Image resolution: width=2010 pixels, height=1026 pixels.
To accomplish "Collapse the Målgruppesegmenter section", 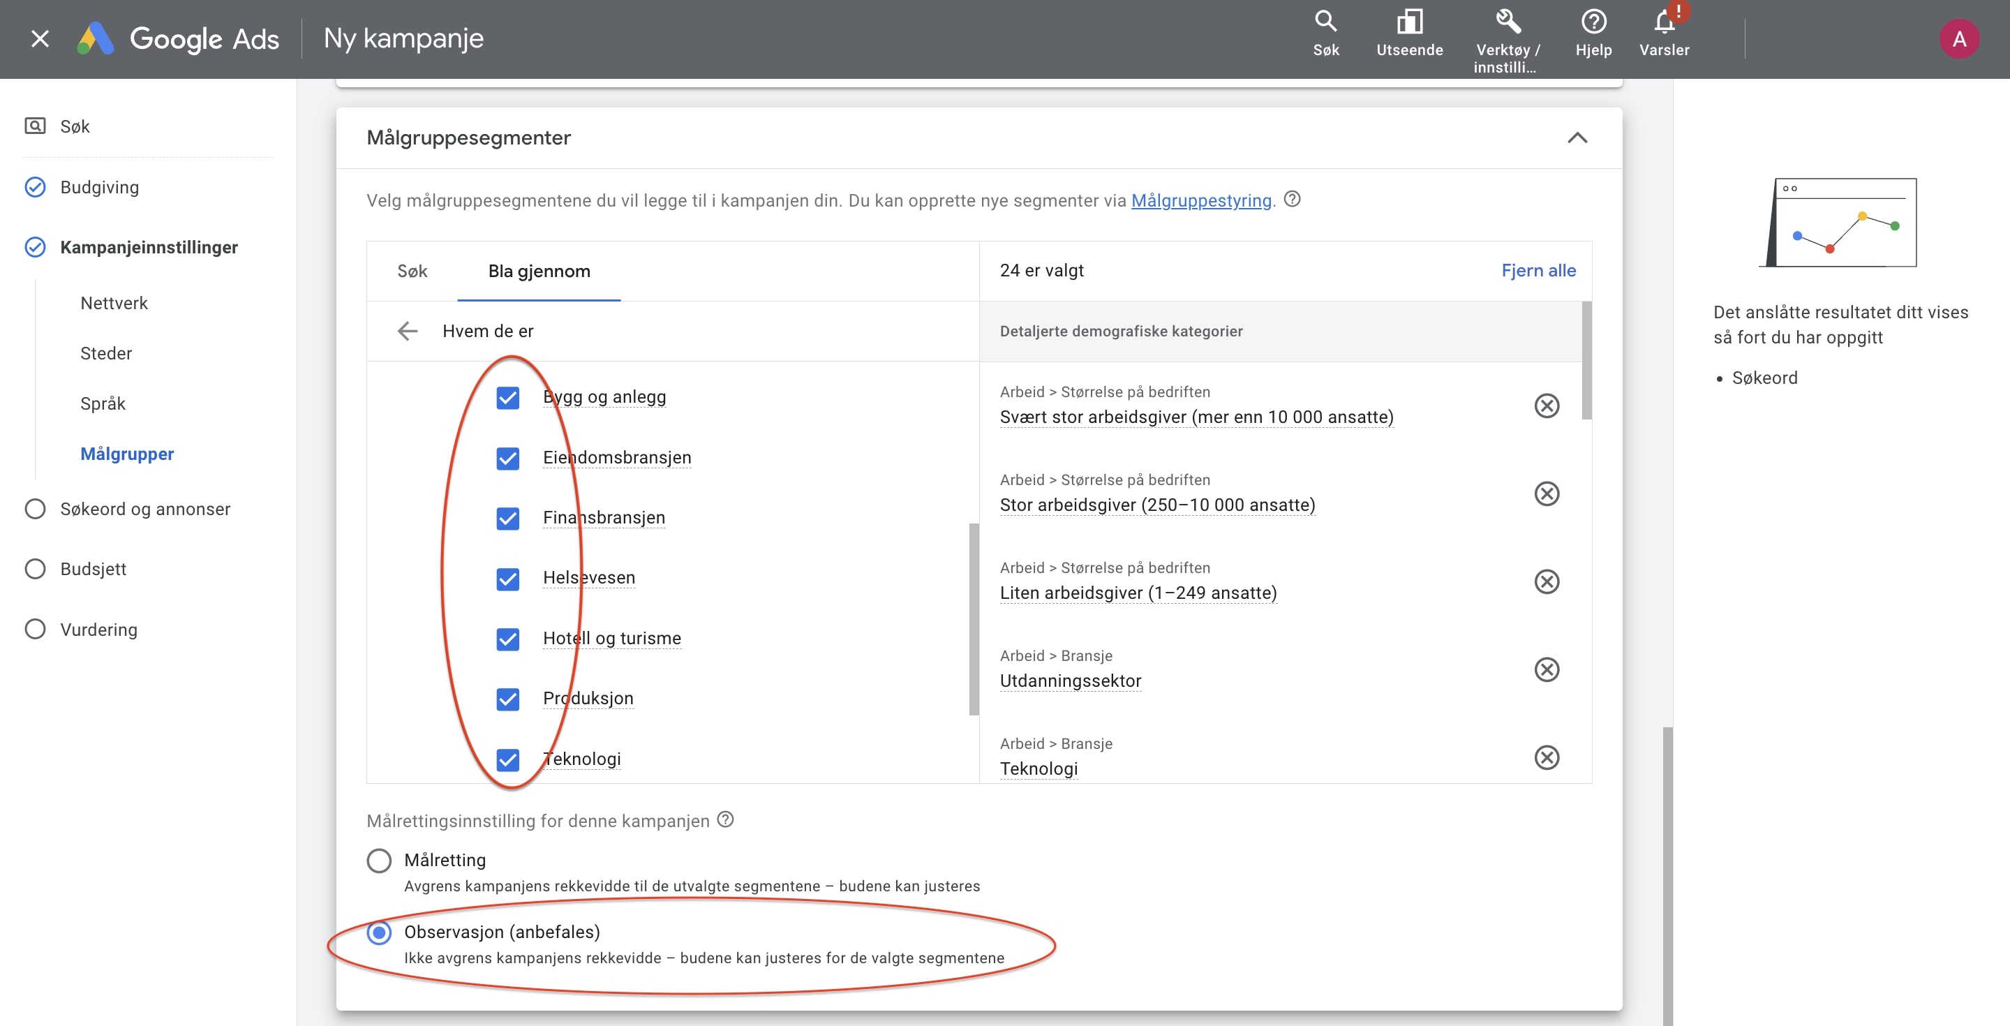I will [1577, 138].
